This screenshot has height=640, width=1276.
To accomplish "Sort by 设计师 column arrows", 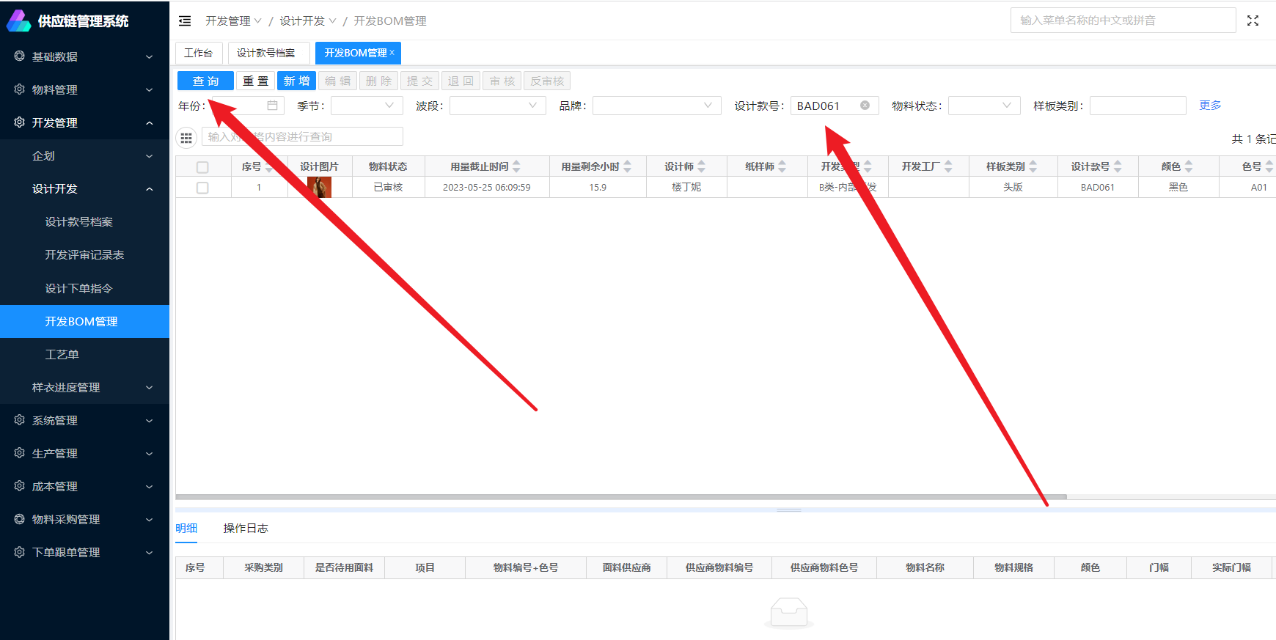I will (702, 166).
